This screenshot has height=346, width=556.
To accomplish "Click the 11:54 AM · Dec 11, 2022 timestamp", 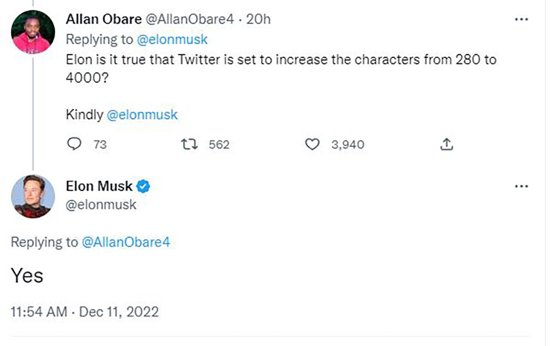I will 85,311.
